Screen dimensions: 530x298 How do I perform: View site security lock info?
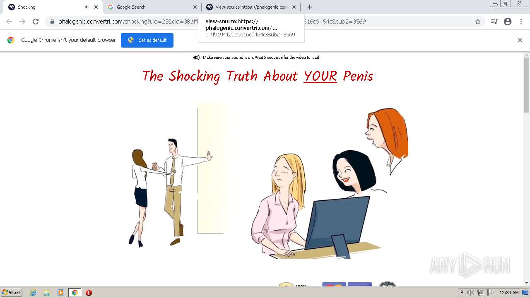coord(52,22)
